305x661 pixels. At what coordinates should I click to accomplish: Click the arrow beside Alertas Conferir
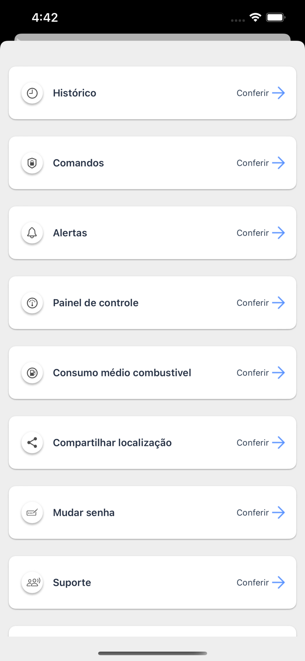(x=279, y=233)
